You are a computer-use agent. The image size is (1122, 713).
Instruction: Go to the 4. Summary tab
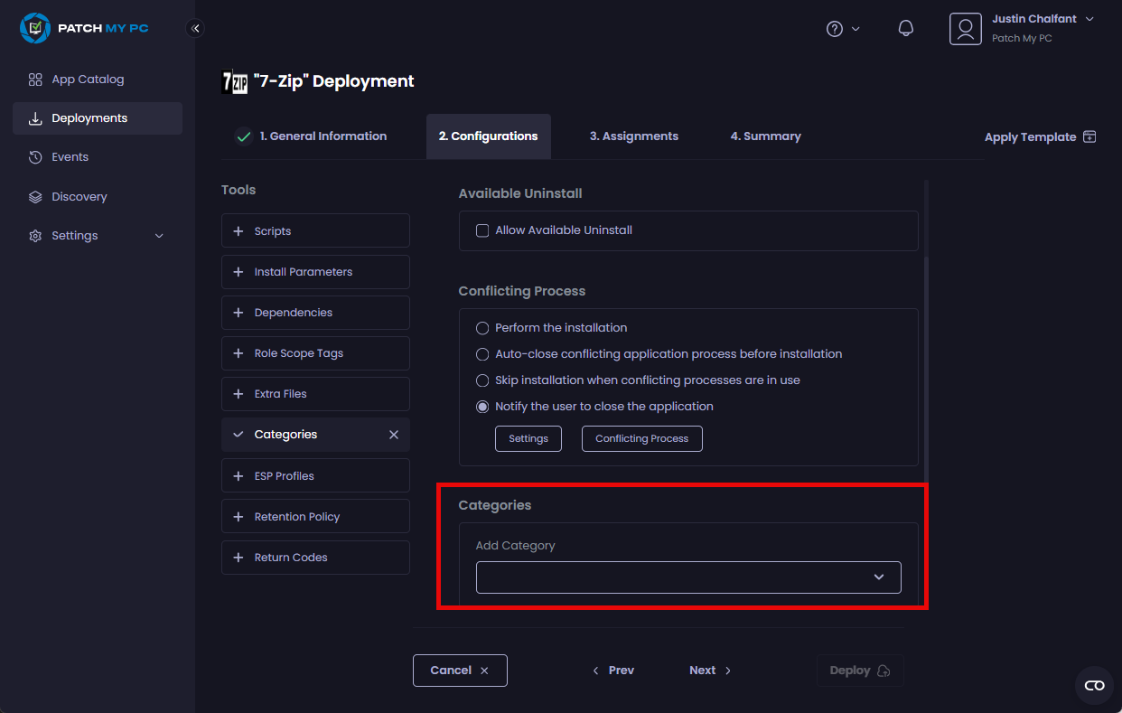[x=765, y=136]
